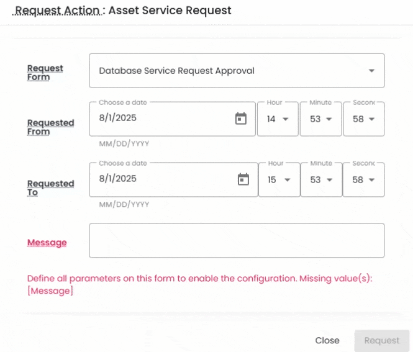413x352 pixels.
Task: Open Requested To Minute dropdown
Action: tap(321, 180)
